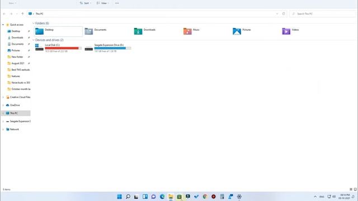Open the red record app in the taskbar
Image resolution: width=358 pixels, height=201 pixels.
tap(214, 197)
